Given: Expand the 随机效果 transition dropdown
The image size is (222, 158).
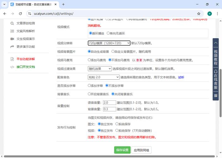Looking at the screenshot, I should [99, 69].
